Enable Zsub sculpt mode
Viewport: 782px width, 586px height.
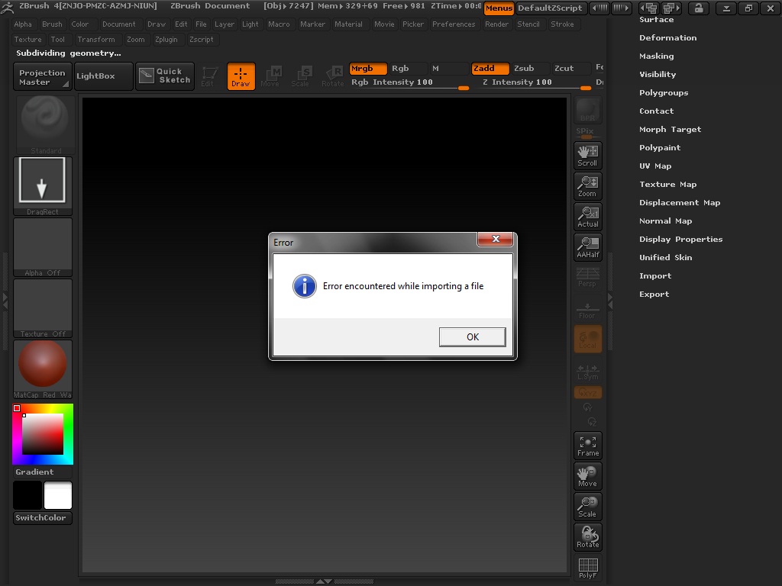[530, 68]
